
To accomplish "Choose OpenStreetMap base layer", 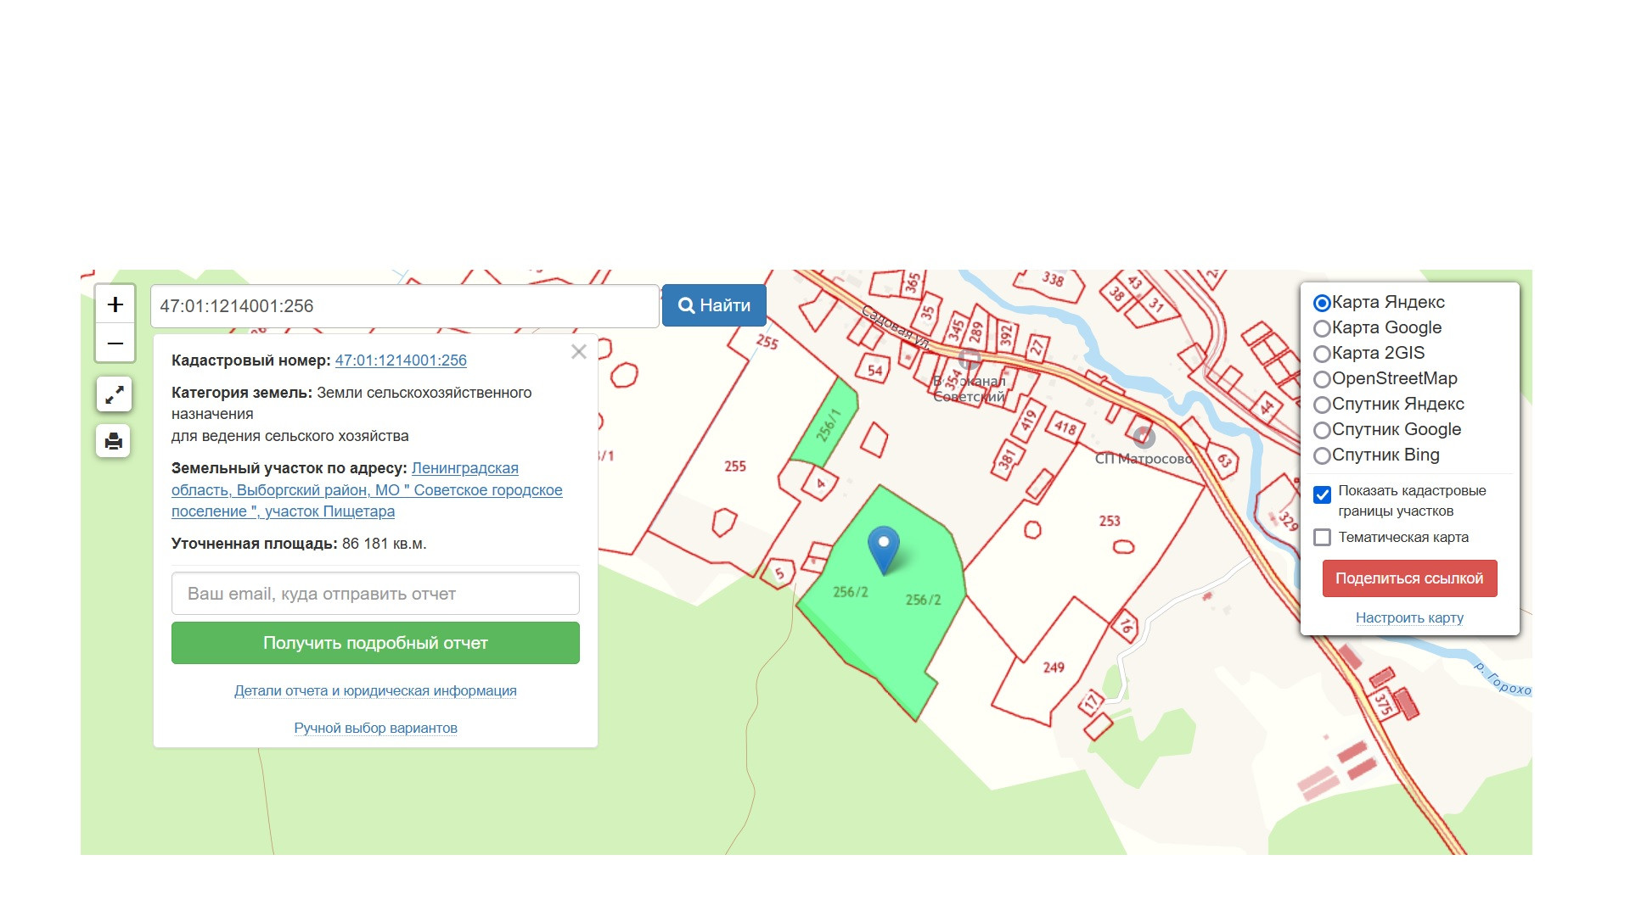I will click(x=1322, y=379).
